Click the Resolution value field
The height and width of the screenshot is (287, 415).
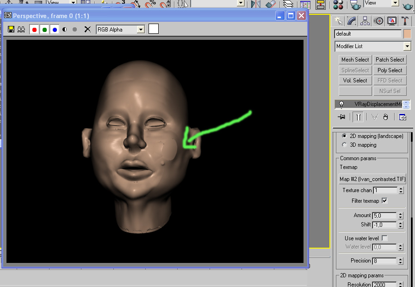(384, 284)
